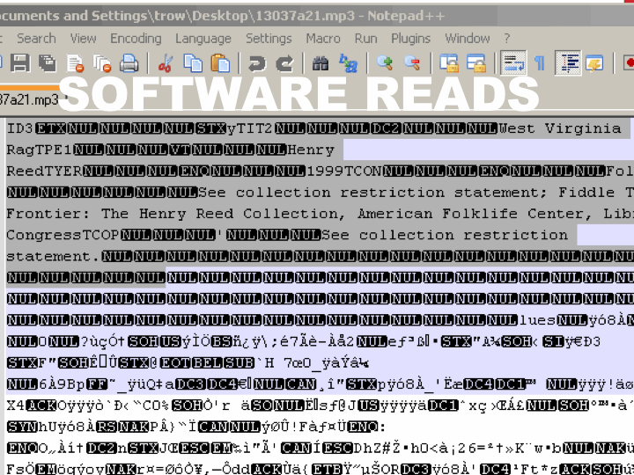
Task: Expand the Plugins menu
Action: pos(410,38)
